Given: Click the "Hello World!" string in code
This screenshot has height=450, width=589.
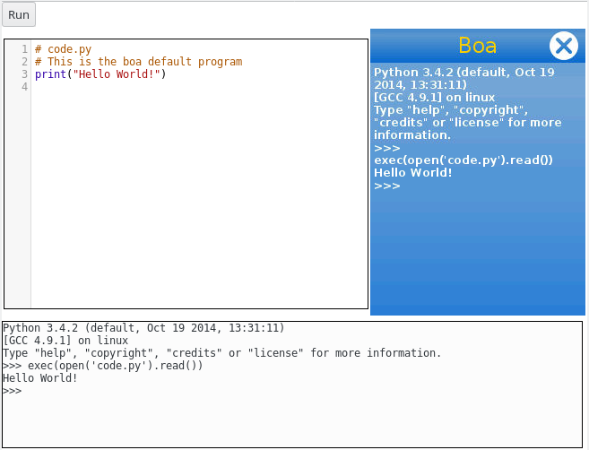Looking at the screenshot, I should click(x=117, y=74).
